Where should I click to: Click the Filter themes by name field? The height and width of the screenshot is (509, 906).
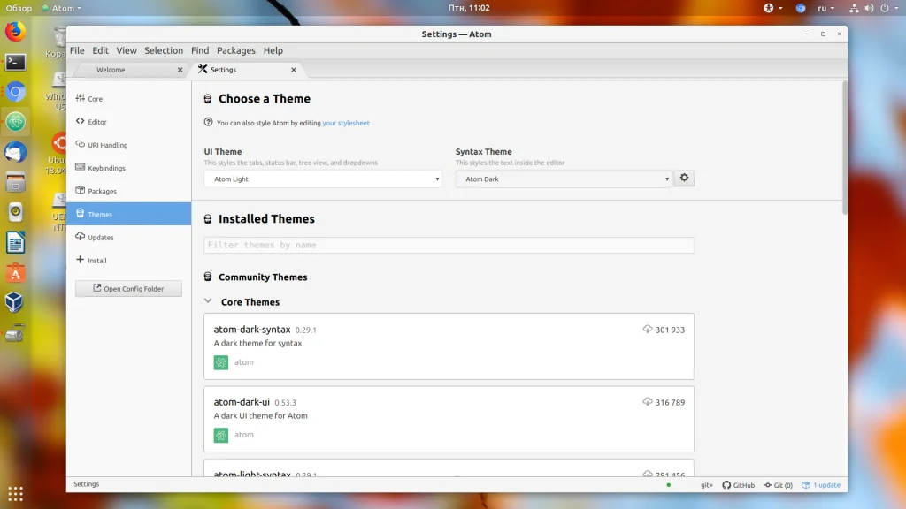click(x=449, y=246)
